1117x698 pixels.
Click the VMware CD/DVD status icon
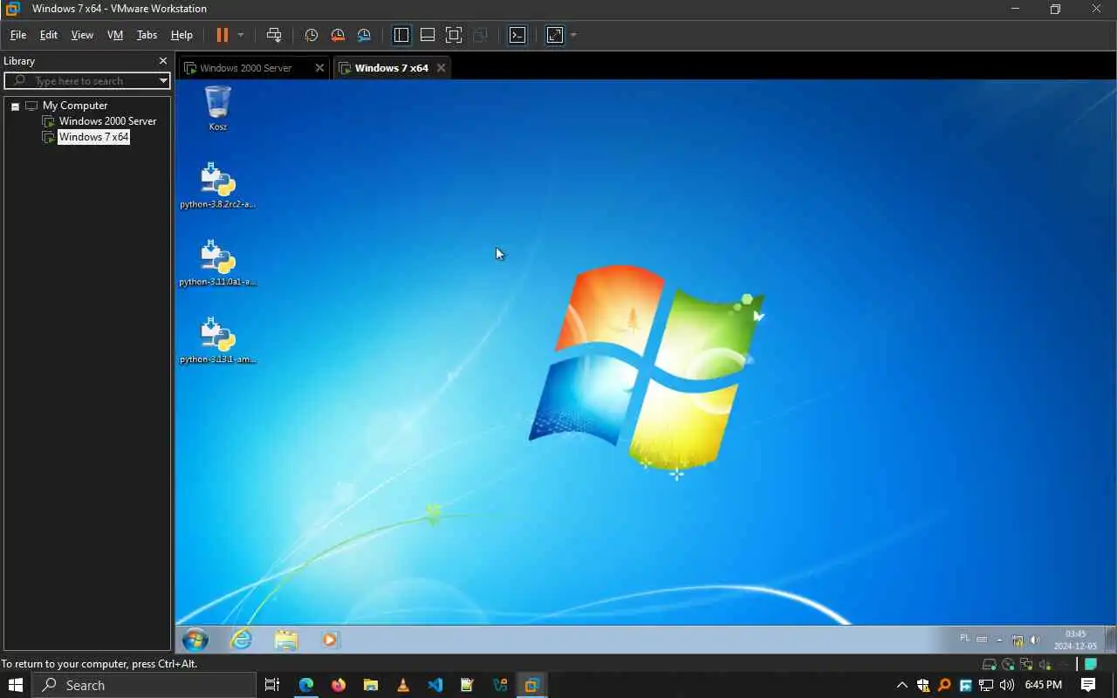point(1008,665)
